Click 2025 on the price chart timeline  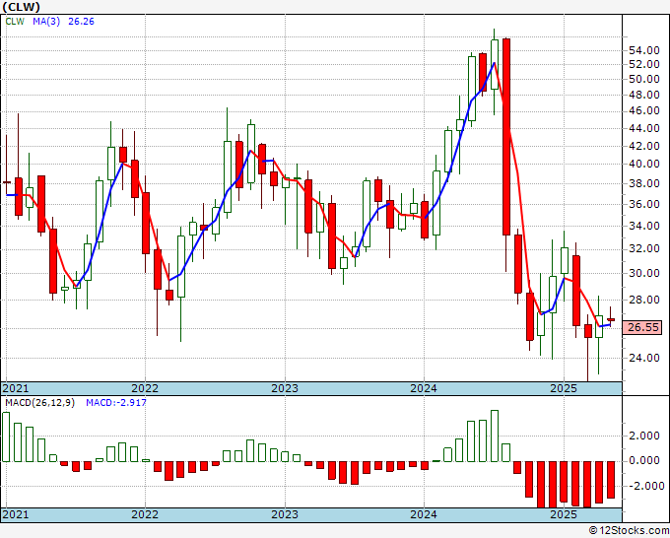pos(564,388)
